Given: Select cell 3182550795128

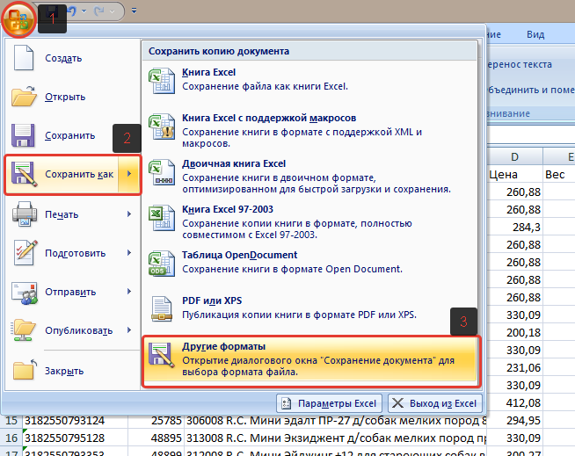Looking at the screenshot, I should point(76,438).
